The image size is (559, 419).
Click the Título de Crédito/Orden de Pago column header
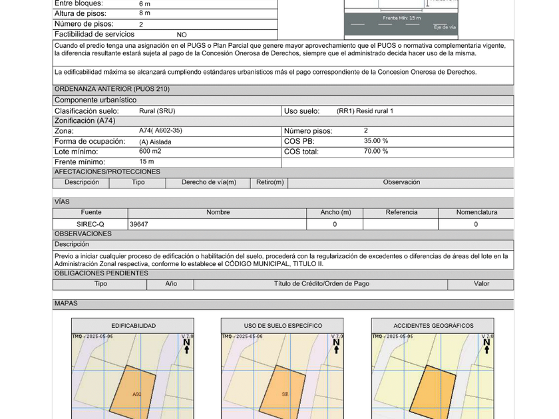coord(321,284)
